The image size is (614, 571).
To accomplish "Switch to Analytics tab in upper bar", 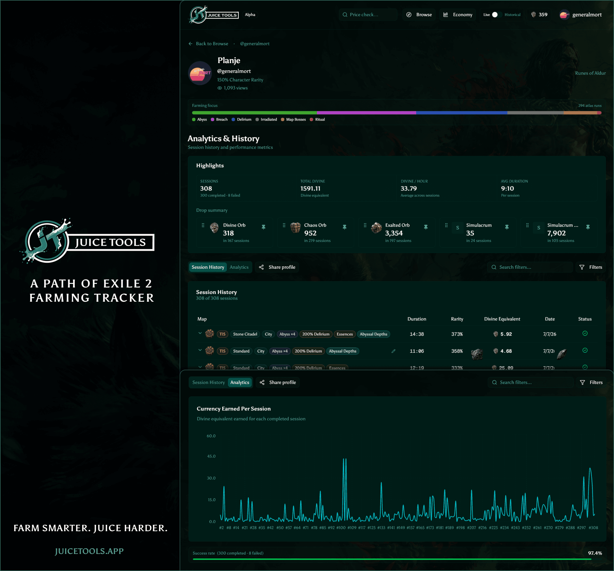I will coord(239,267).
